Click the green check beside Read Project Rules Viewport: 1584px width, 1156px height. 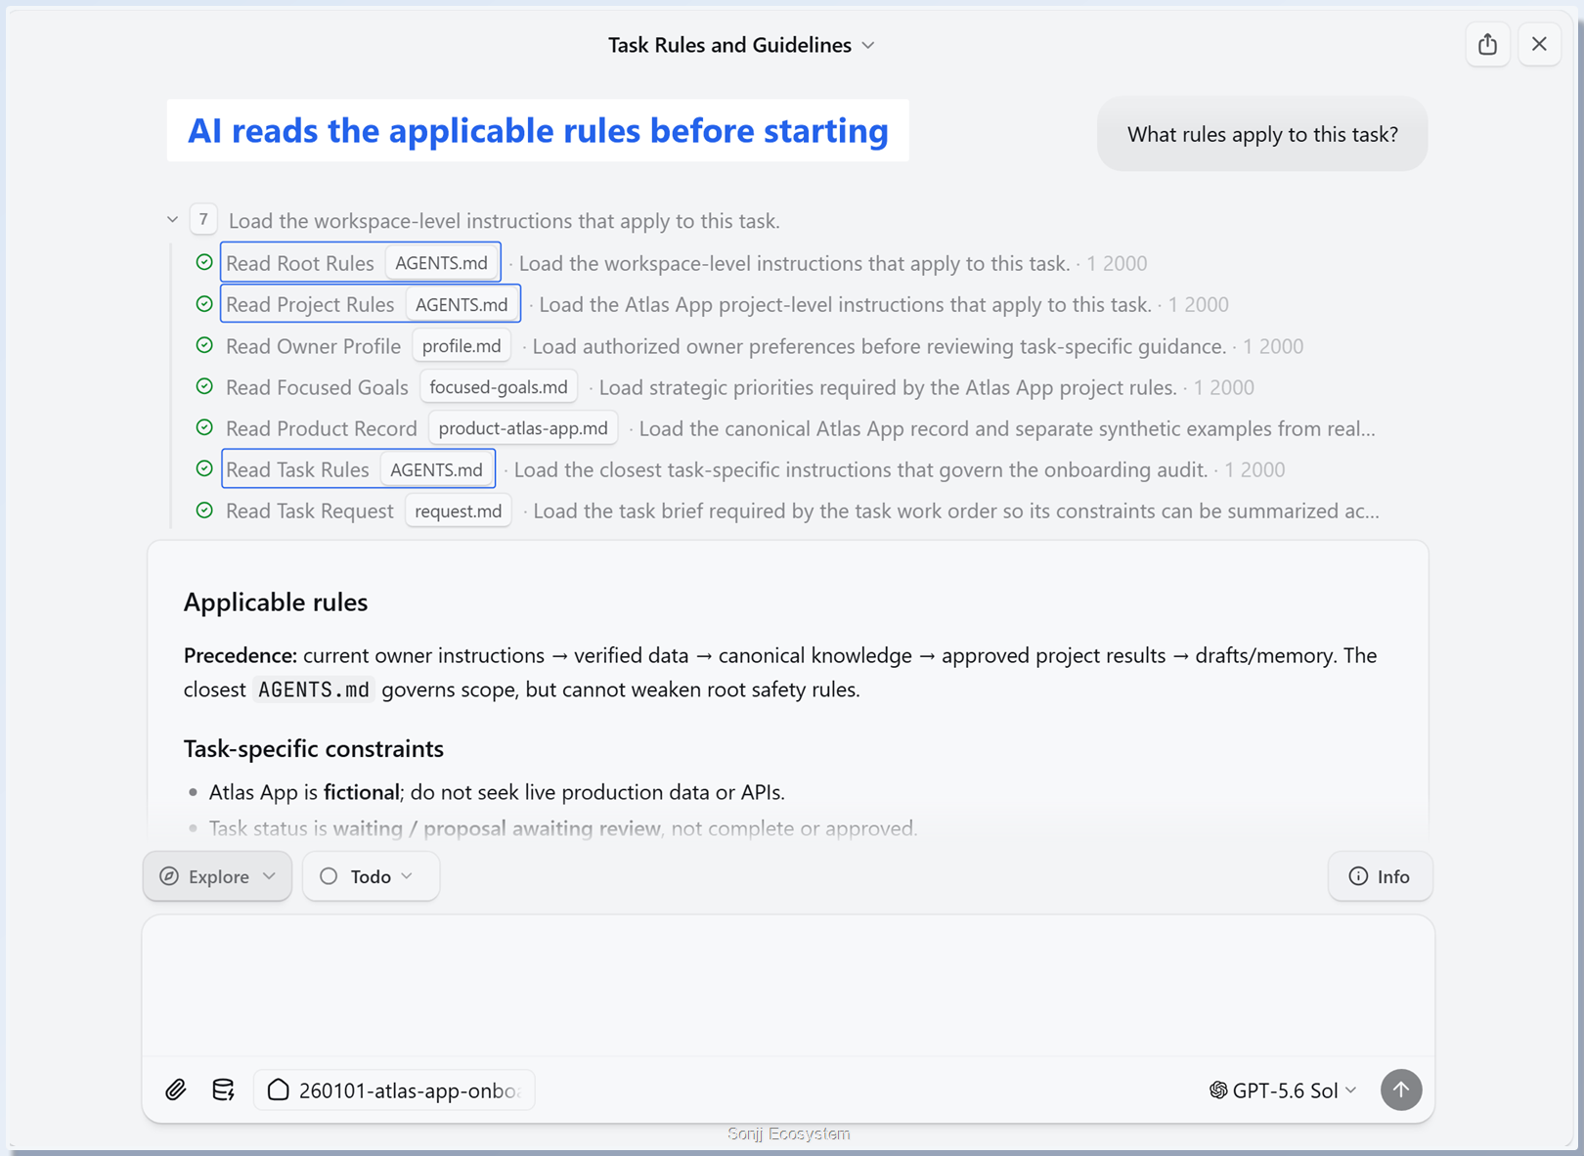pos(204,304)
